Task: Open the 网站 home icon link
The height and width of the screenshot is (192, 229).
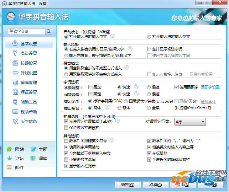Action: pyautogui.click(x=9, y=149)
